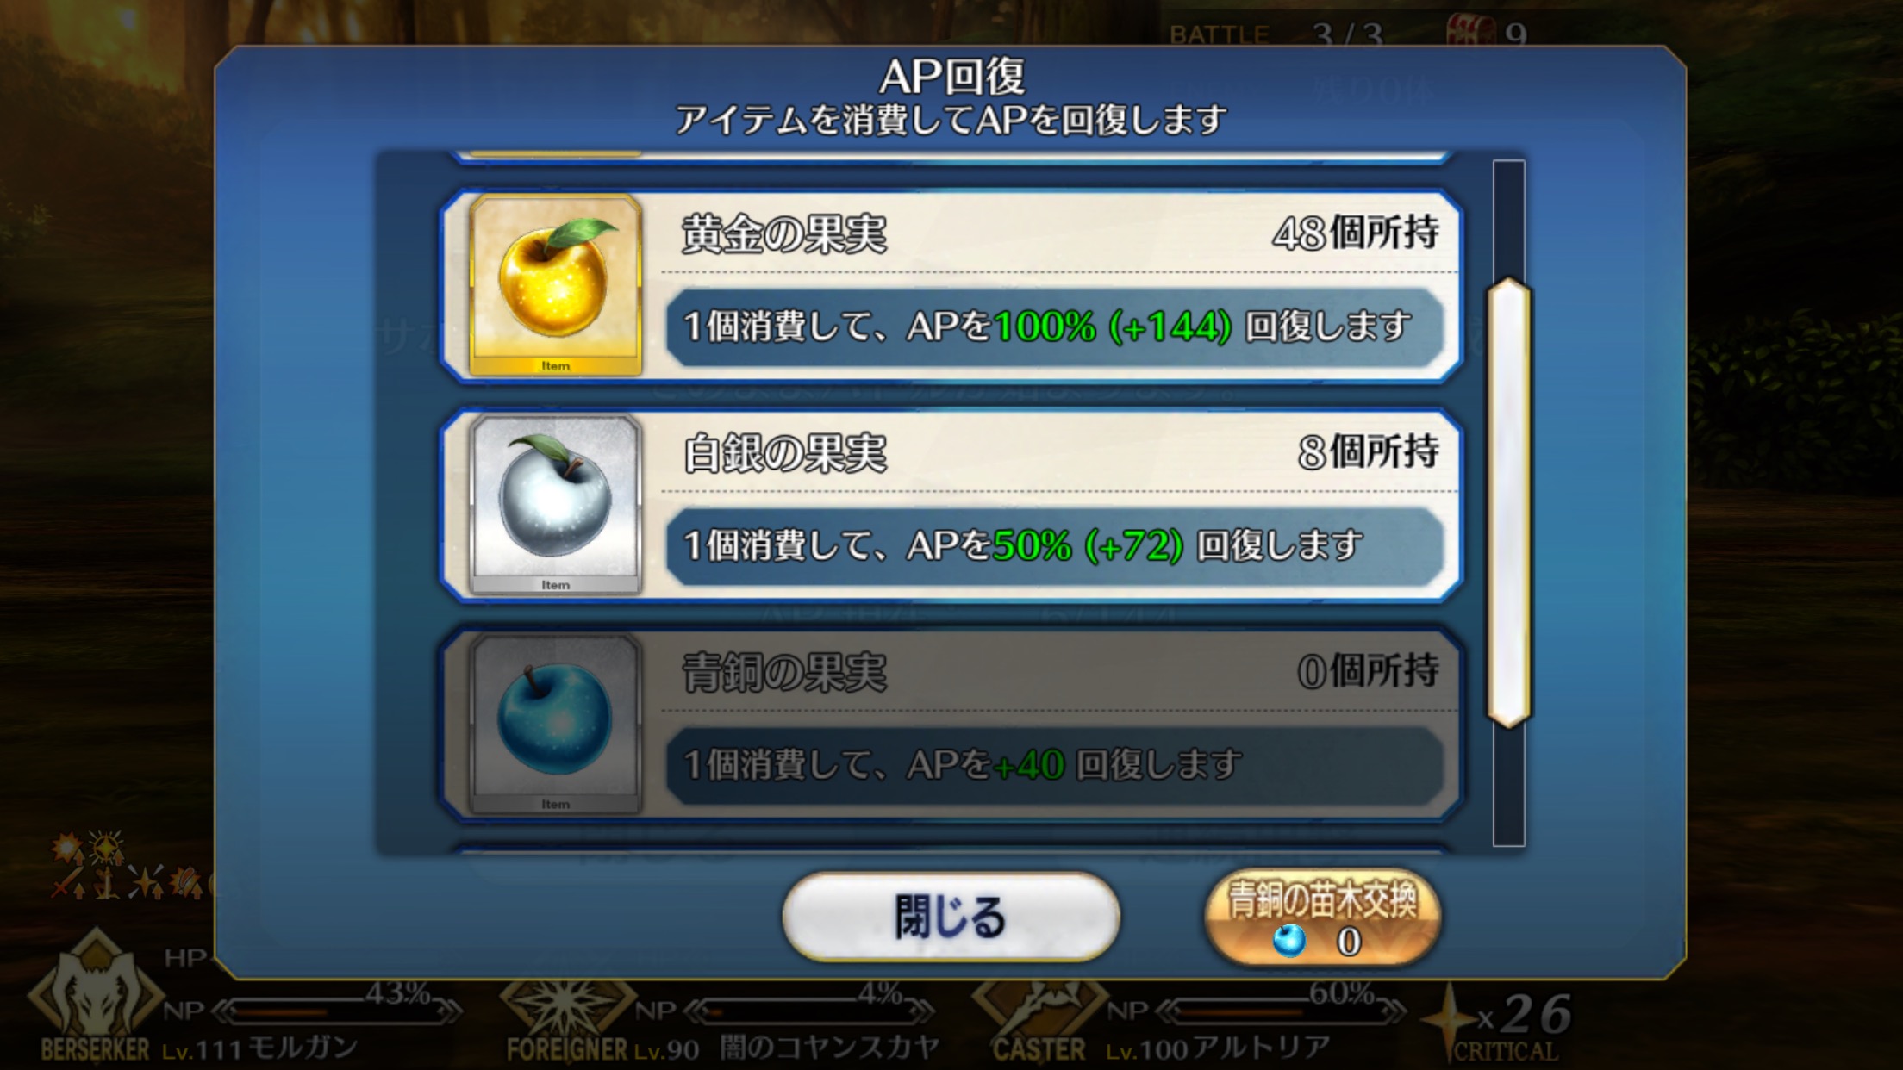Click the scrollbar track below the thumb
This screenshot has width=1903, height=1070.
coord(1508,787)
